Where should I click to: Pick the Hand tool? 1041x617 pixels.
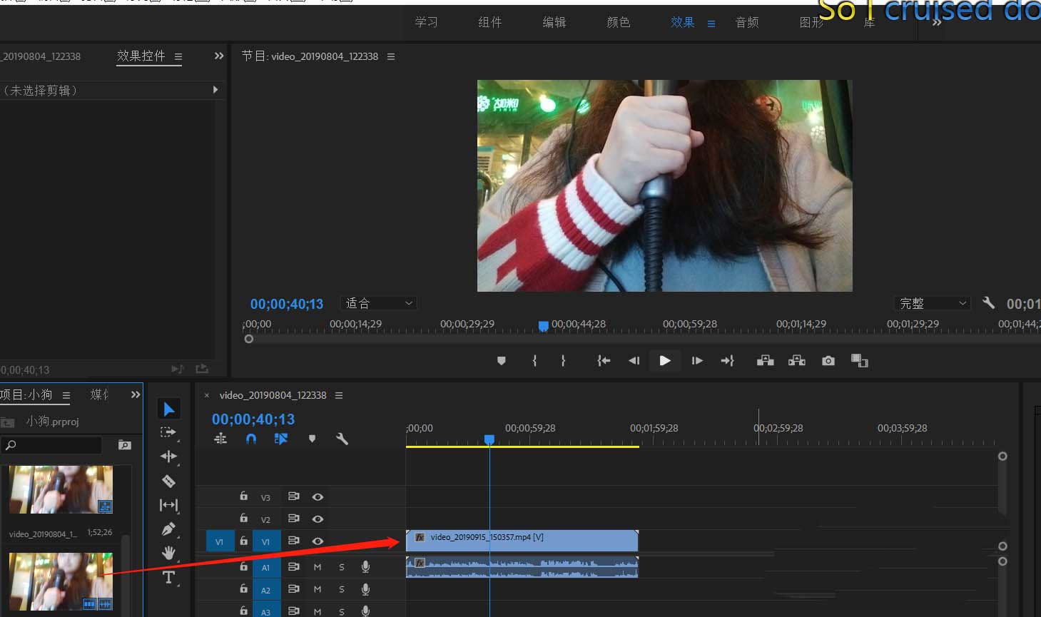coord(168,553)
